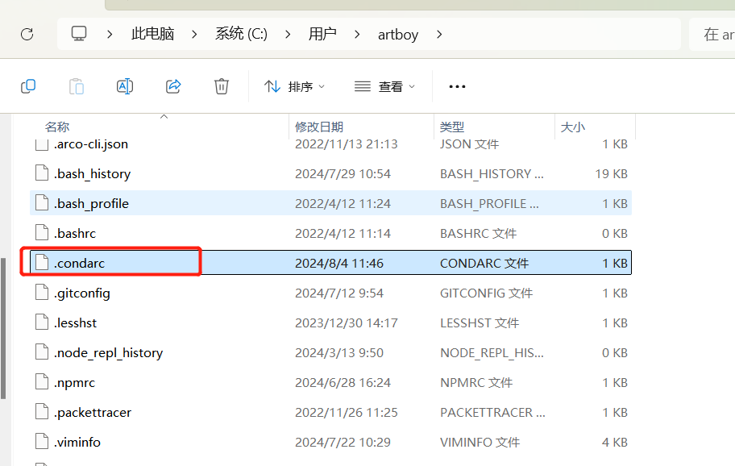Click the paste icon in toolbar
Screen dimensions: 735x466
[x=77, y=86]
